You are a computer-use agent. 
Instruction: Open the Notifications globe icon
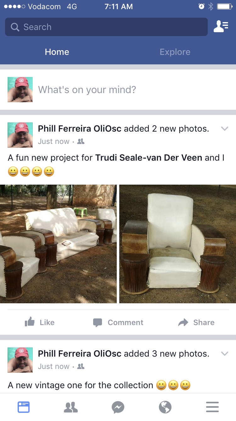(x=165, y=407)
